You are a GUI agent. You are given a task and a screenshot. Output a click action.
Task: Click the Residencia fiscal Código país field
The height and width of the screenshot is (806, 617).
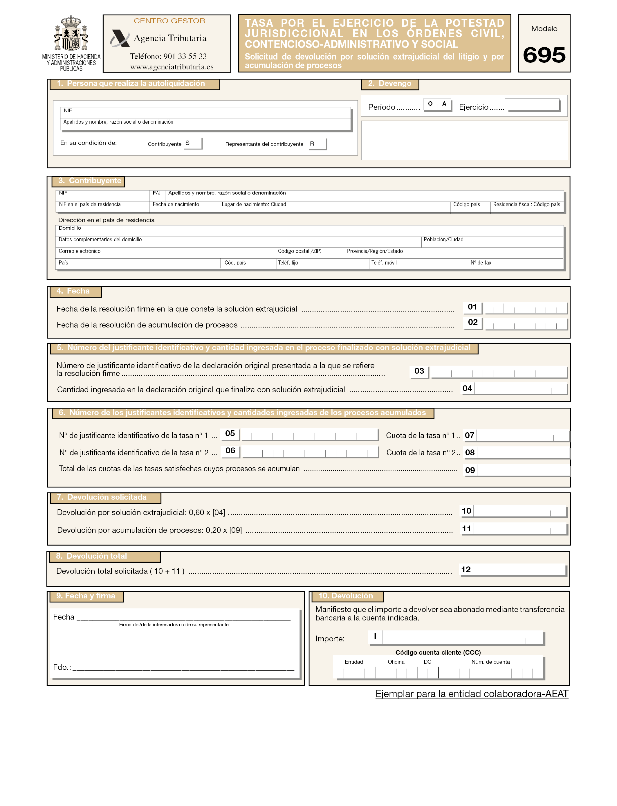(x=527, y=207)
